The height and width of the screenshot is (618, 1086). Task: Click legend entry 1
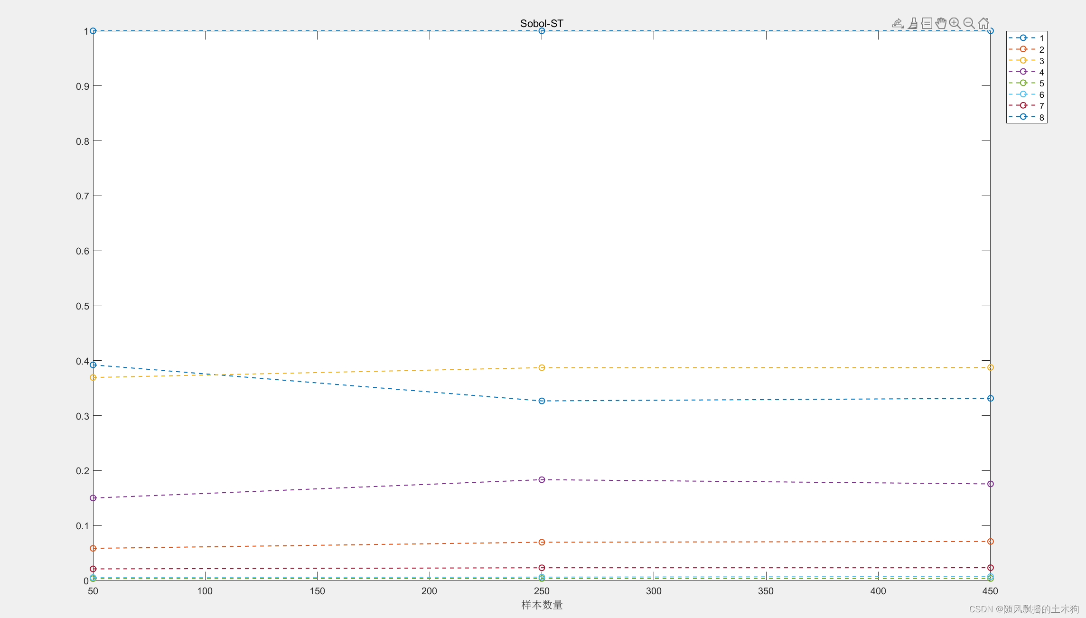(1026, 38)
